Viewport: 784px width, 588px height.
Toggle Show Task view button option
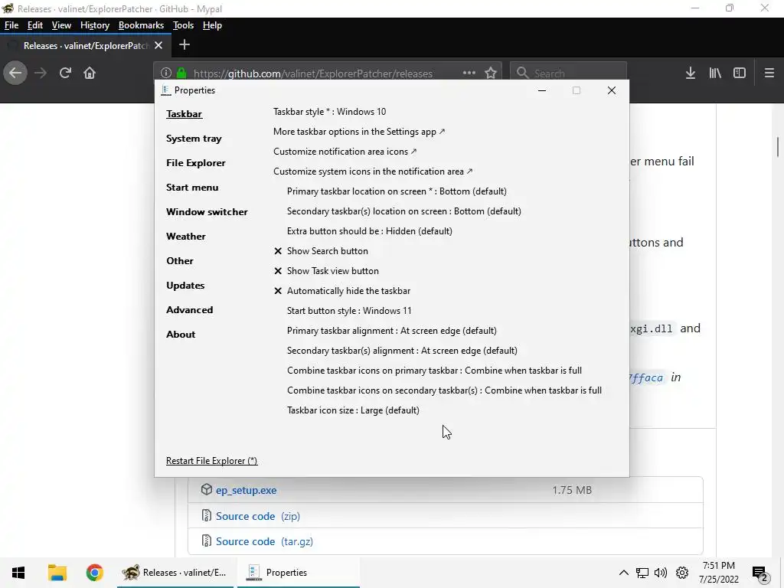click(326, 271)
